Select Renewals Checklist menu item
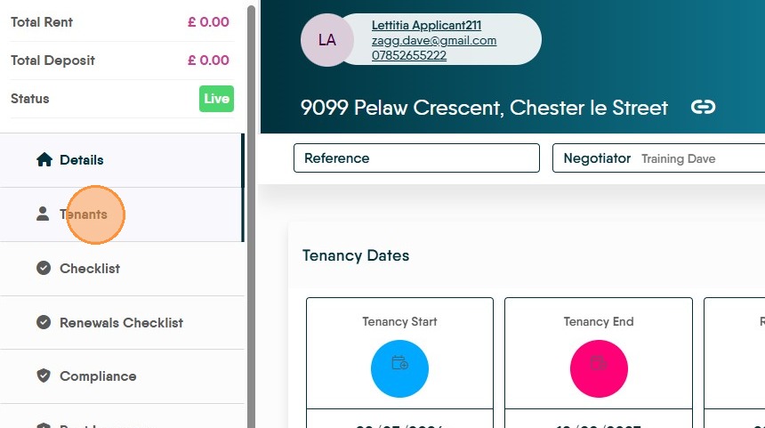Image resolution: width=765 pixels, height=428 pixels. tap(121, 322)
